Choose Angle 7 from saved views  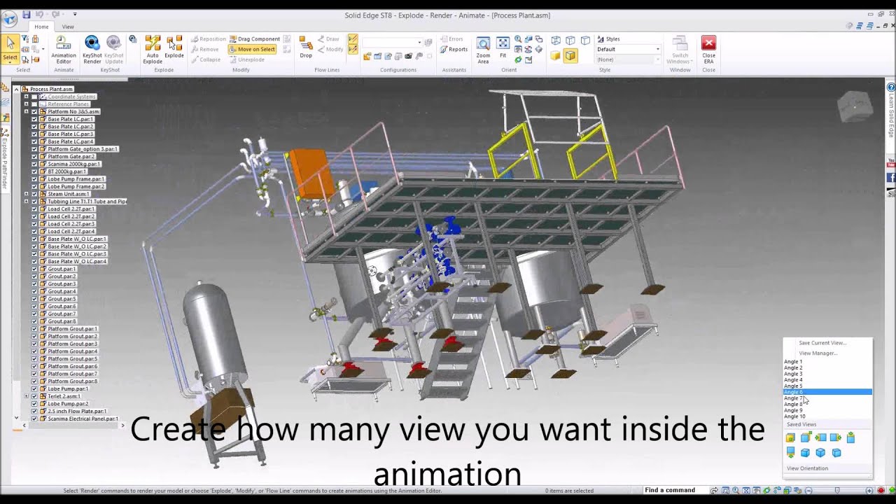793,398
